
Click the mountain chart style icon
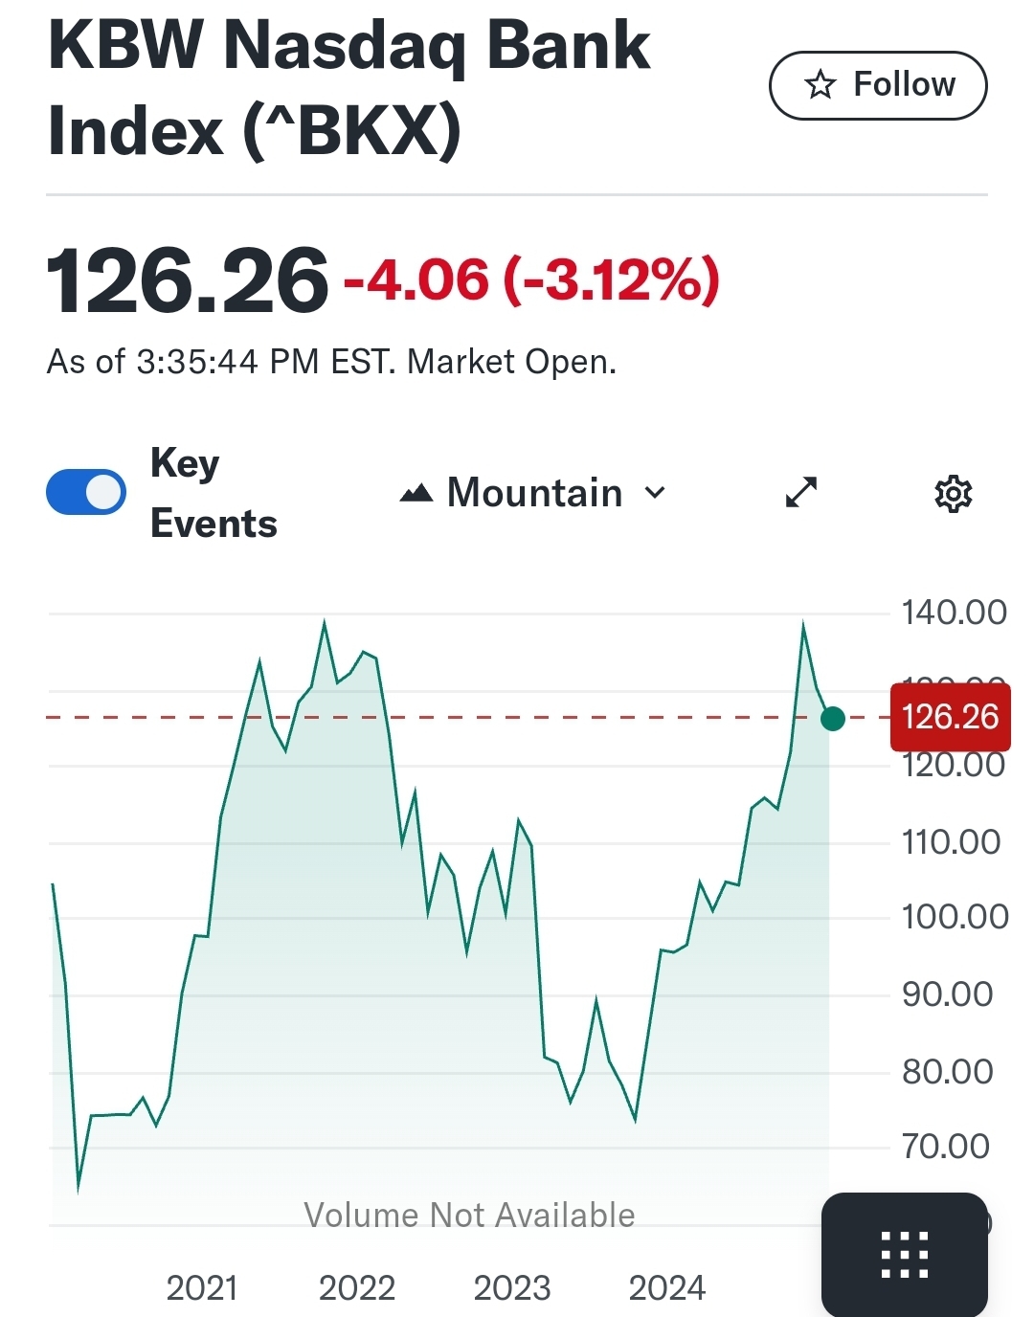416,494
